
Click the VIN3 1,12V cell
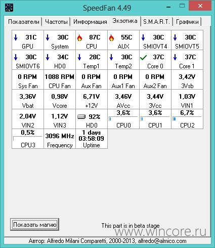(x=60, y=119)
